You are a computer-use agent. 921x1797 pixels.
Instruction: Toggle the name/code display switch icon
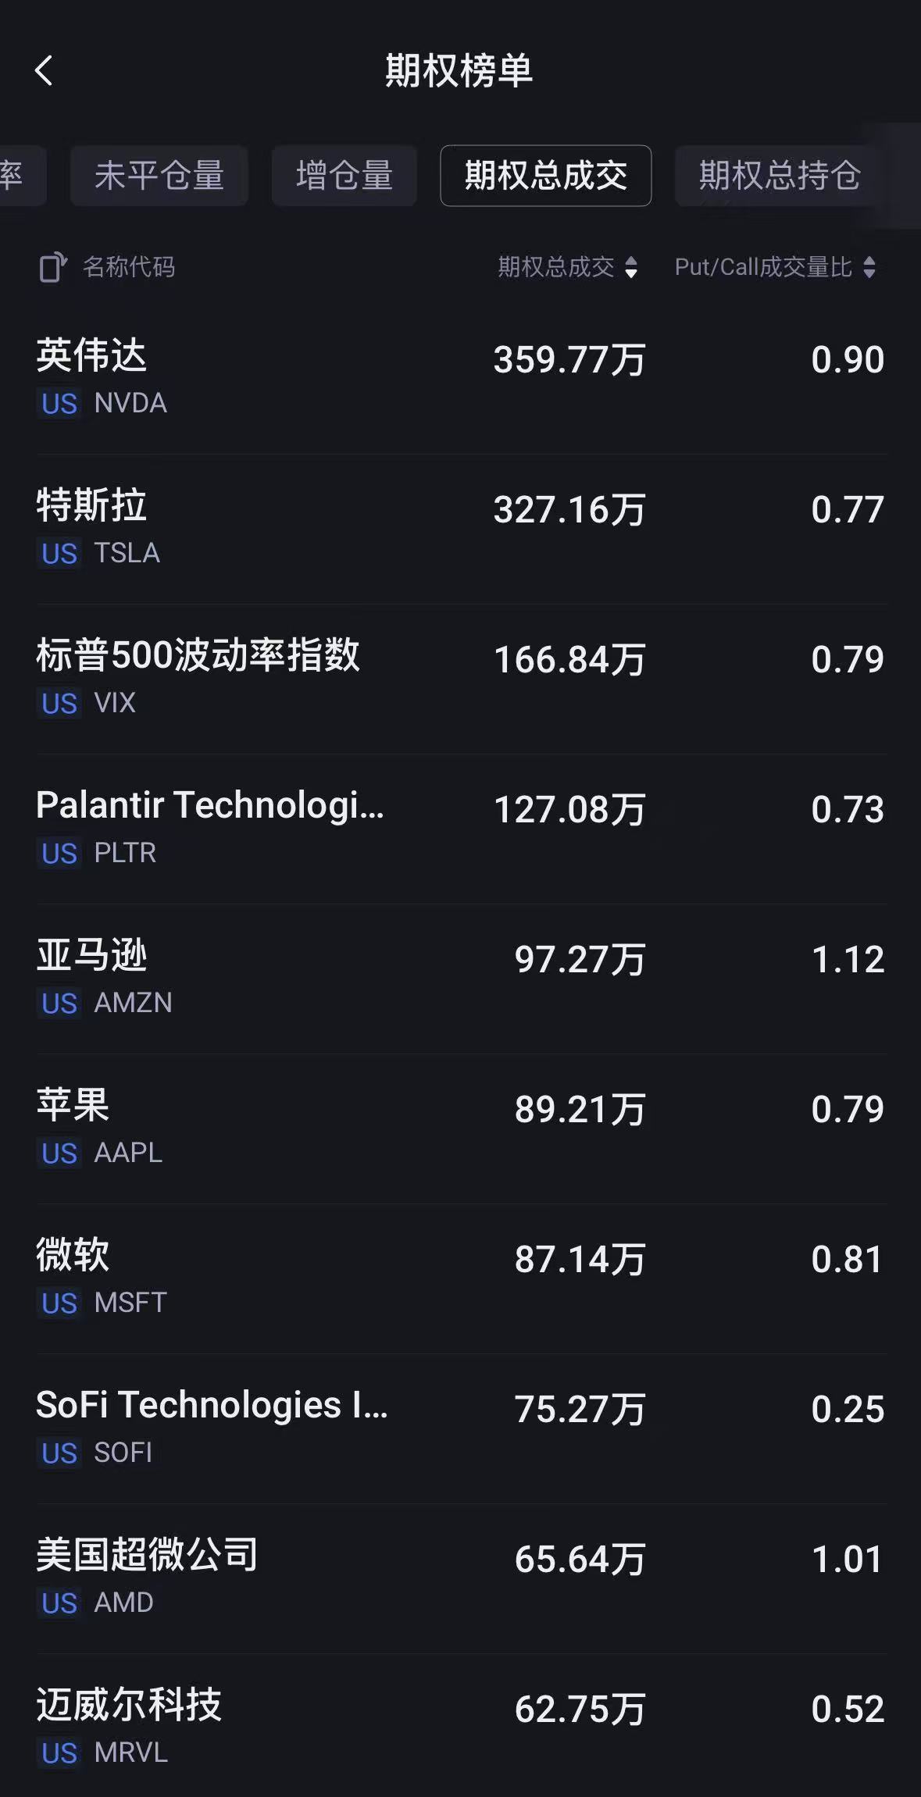[x=52, y=267]
